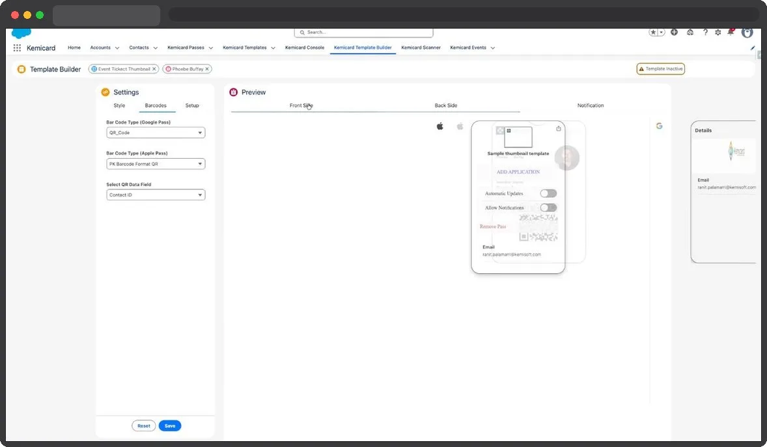Toggle Automatic Updates switch
Image resolution: width=767 pixels, height=447 pixels.
coord(548,194)
